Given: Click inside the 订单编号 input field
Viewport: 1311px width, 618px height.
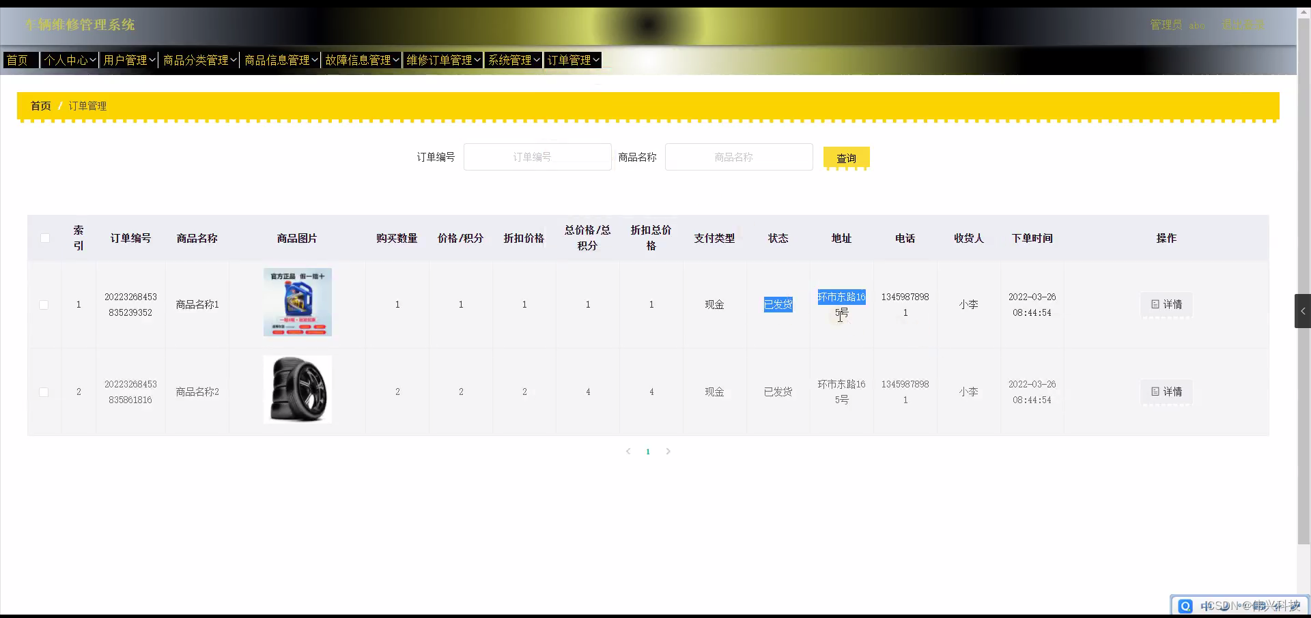Looking at the screenshot, I should point(537,156).
